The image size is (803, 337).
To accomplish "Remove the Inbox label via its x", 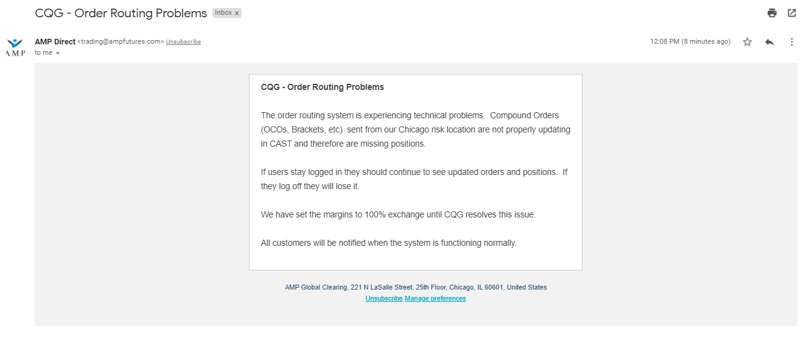I will click(x=237, y=13).
